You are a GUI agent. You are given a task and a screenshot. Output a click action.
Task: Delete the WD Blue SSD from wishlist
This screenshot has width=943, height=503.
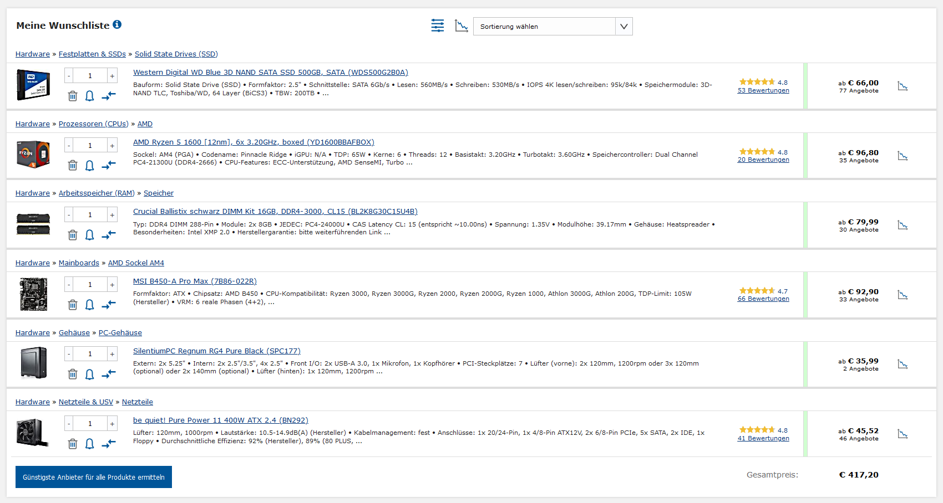[x=73, y=96]
